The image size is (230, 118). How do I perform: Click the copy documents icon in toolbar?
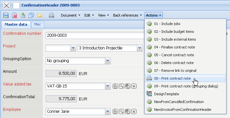tap(31, 15)
